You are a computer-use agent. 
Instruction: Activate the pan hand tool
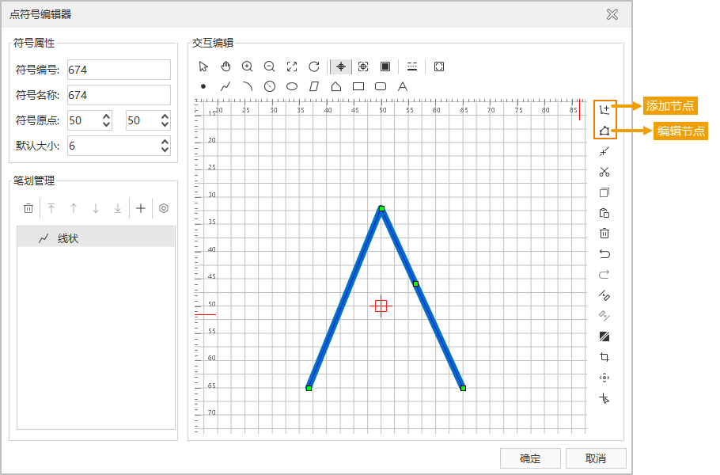click(225, 66)
